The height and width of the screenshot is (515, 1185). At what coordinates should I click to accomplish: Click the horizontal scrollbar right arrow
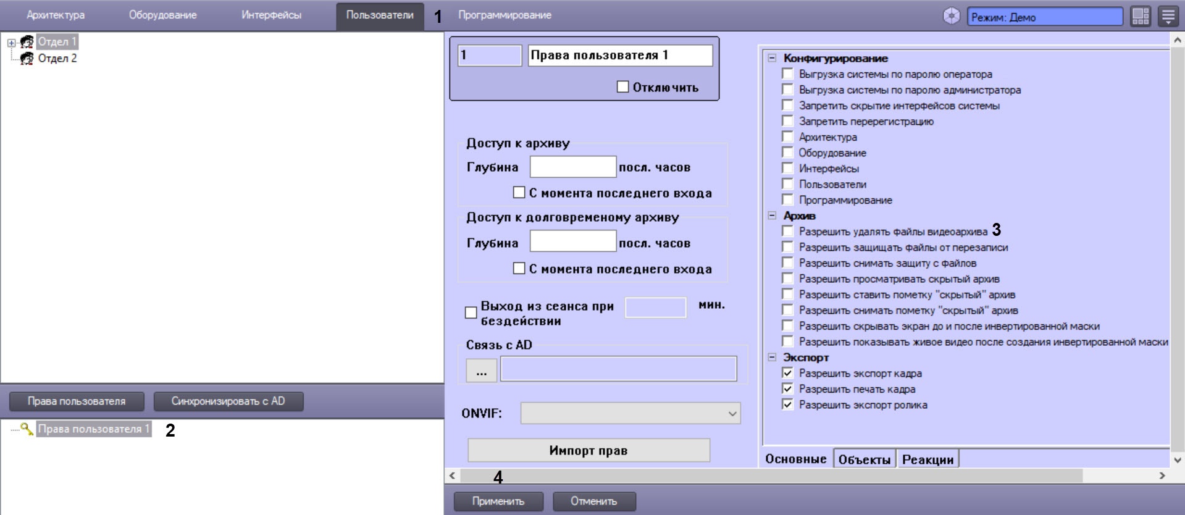[x=1162, y=475]
